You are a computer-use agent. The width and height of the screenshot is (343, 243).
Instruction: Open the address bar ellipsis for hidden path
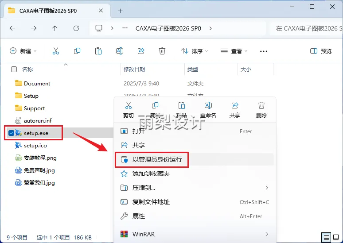[x=125, y=28]
